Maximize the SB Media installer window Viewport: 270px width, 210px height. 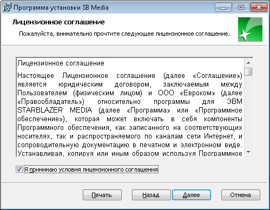[241, 8]
